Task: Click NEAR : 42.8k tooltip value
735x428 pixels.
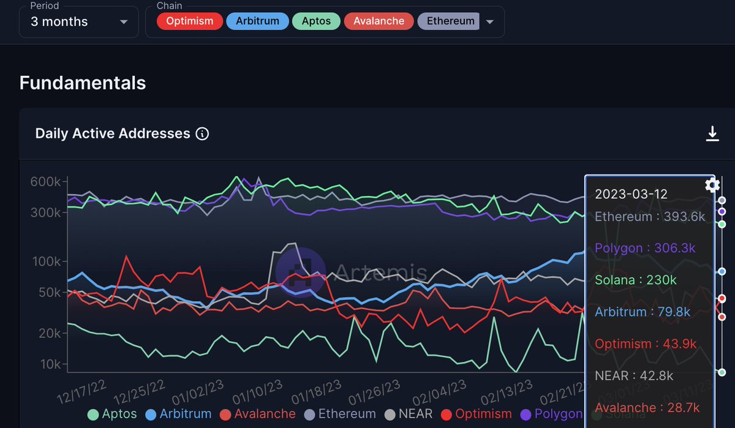Action: pos(635,375)
